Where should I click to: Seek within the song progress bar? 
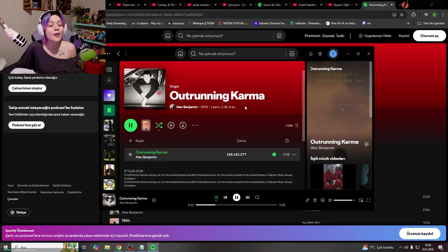tap(236, 205)
